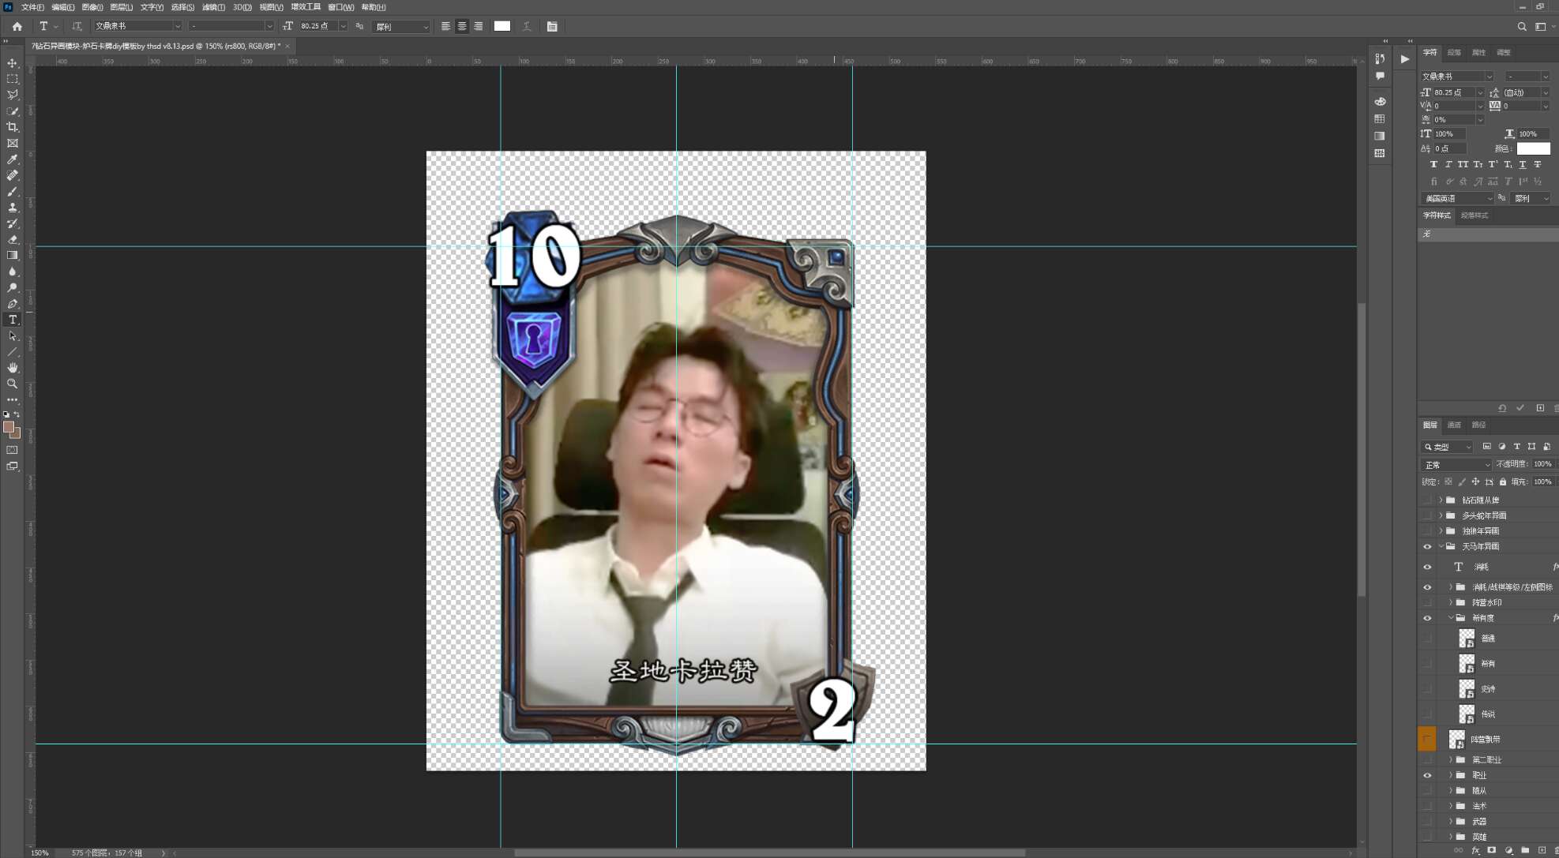Apply Underline style in Character panel
Viewport: 1559px width, 858px height.
click(1523, 164)
